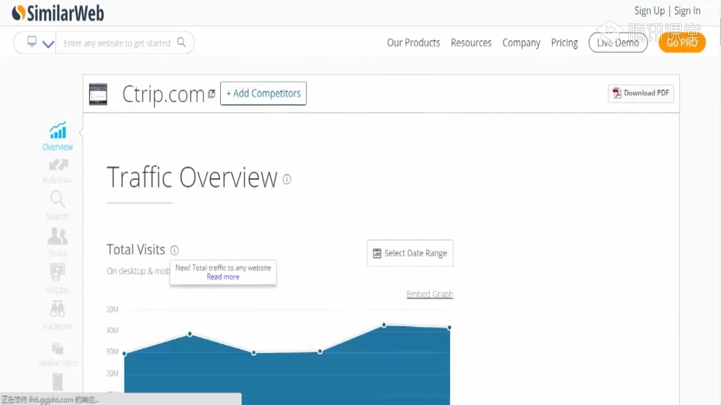The image size is (721, 405).
Task: Click the Total Visits info icon
Action: coord(175,250)
